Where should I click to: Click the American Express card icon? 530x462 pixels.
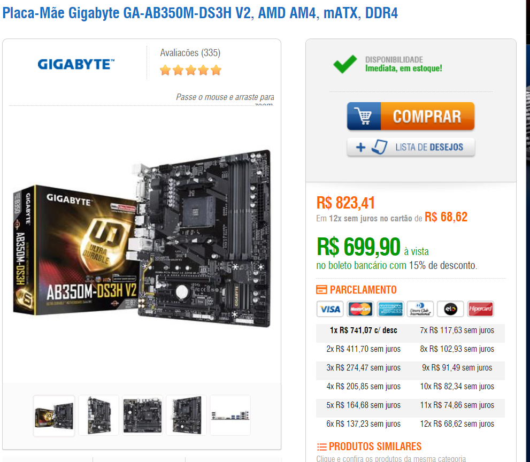[x=390, y=309]
